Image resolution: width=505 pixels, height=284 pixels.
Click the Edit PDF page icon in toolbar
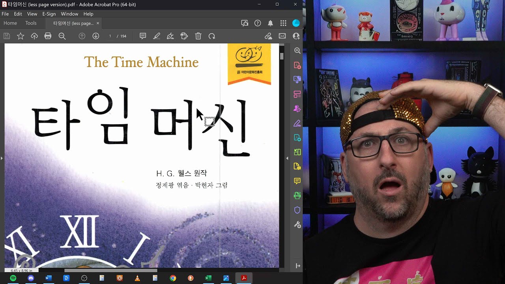[x=184, y=36]
